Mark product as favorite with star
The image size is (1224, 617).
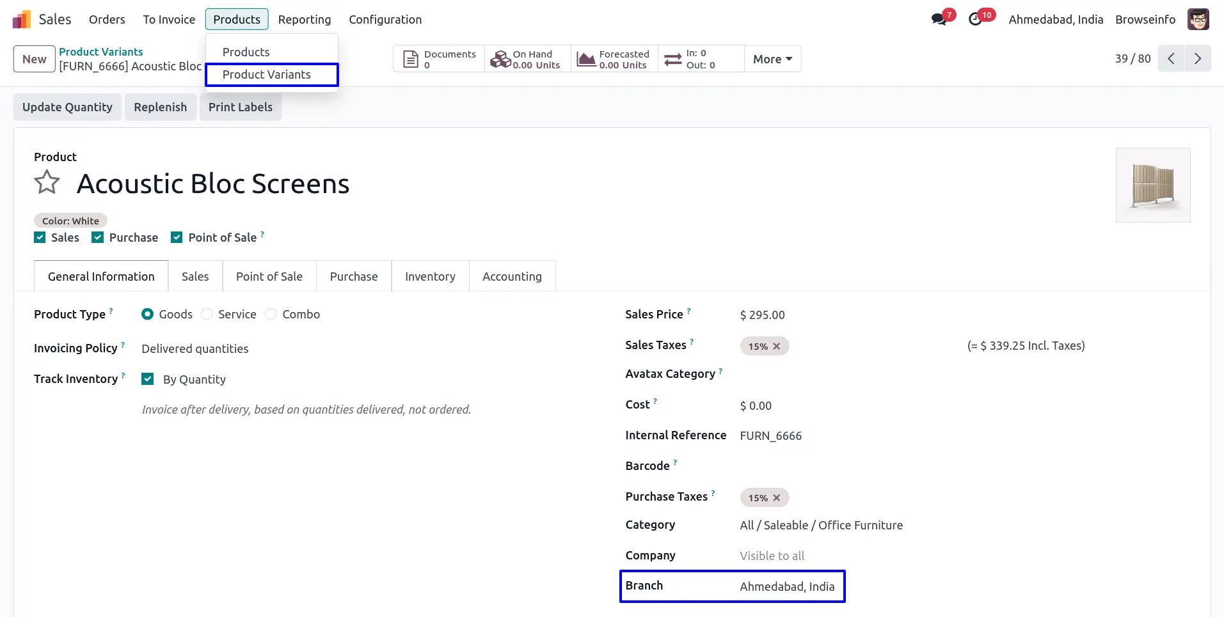coord(47,183)
